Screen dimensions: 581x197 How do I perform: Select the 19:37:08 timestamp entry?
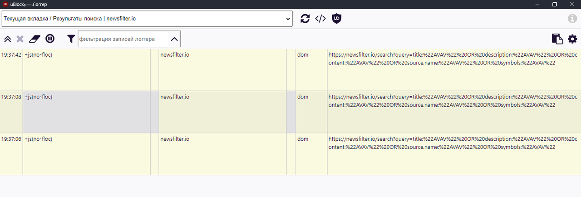tap(11, 97)
